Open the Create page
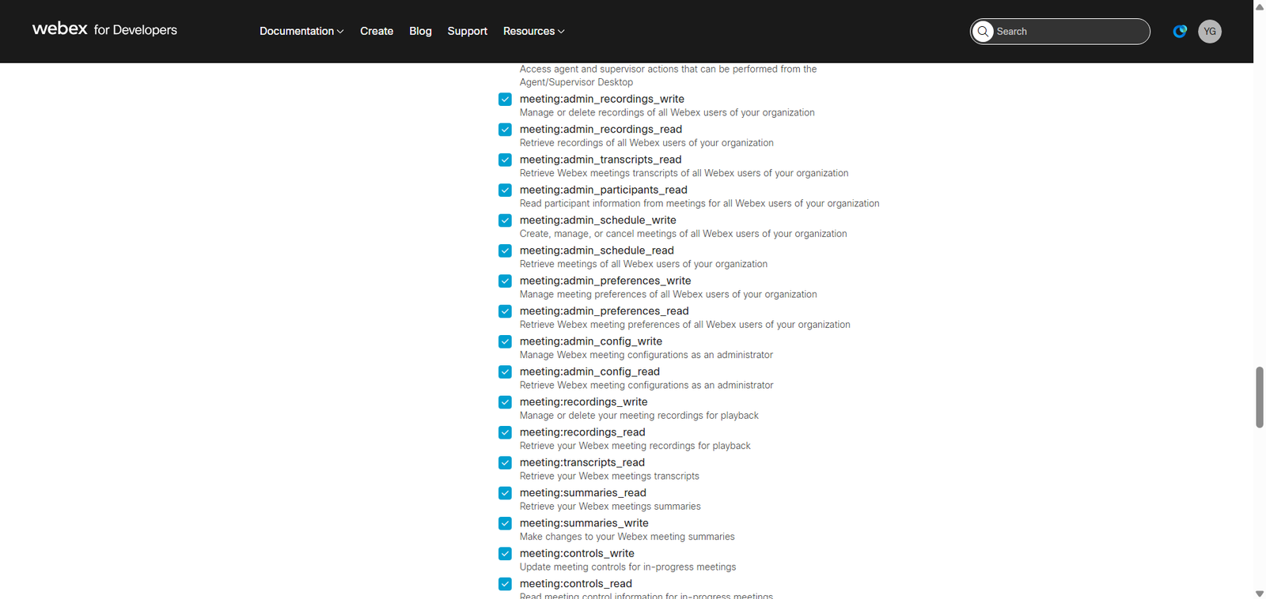 click(377, 32)
